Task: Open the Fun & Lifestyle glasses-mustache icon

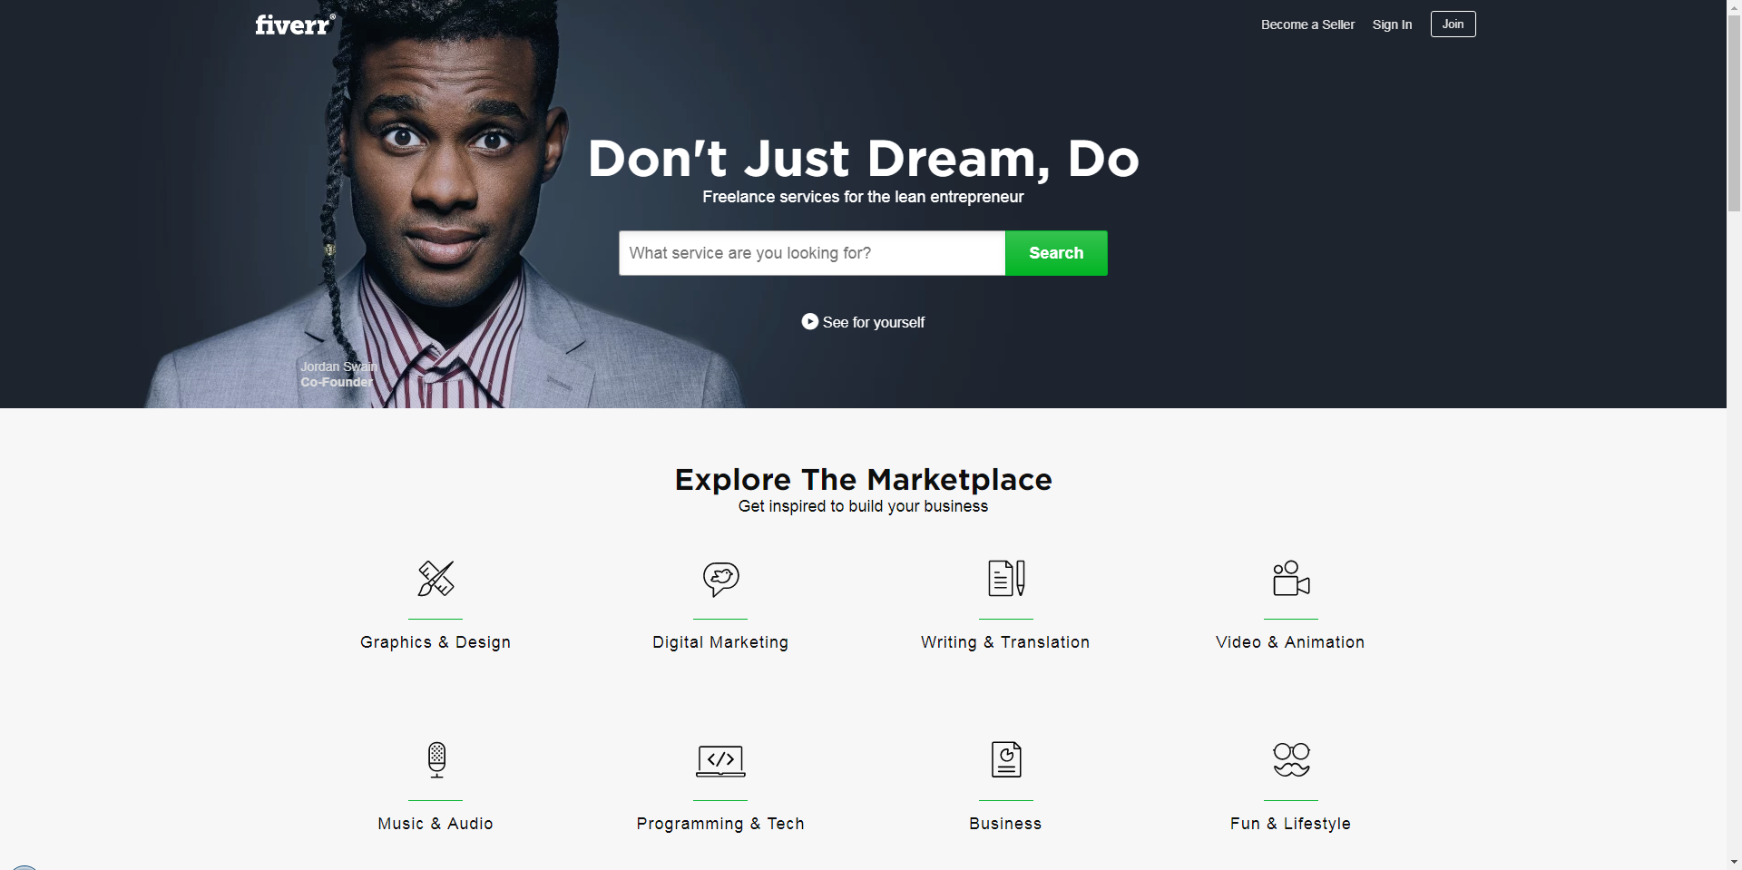Action: 1291,759
